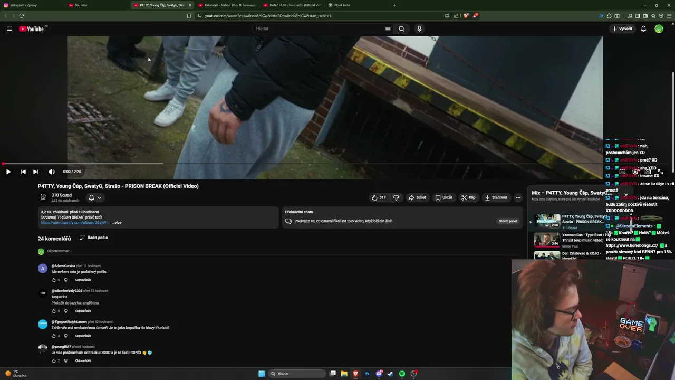Dislike the @AdamKucaba comment
Screen dimensions: 675x380
pos(66,280)
